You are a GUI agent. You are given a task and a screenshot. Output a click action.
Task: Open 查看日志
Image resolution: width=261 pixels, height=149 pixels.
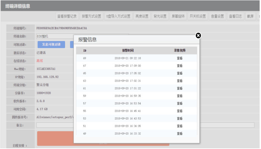[x=236, y=16]
